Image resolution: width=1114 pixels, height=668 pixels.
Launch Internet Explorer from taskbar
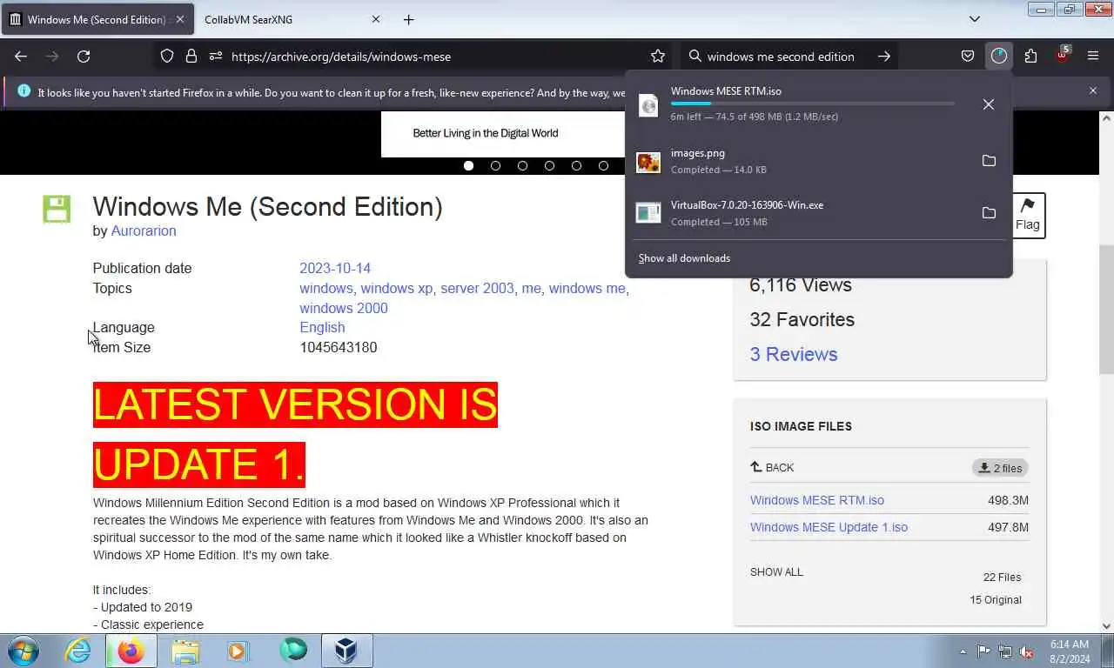(77, 651)
